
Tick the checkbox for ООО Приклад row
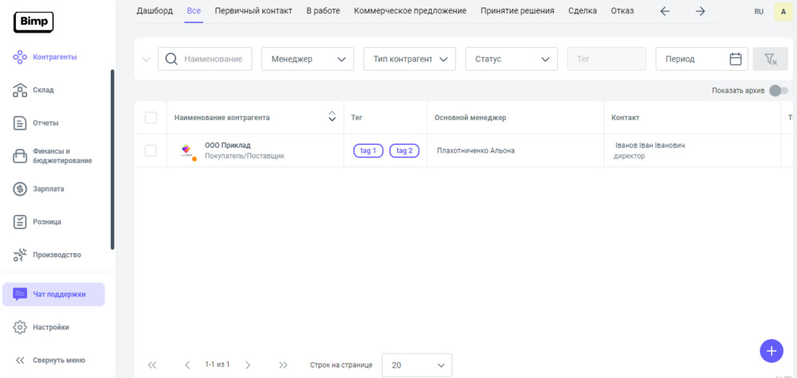click(x=151, y=150)
